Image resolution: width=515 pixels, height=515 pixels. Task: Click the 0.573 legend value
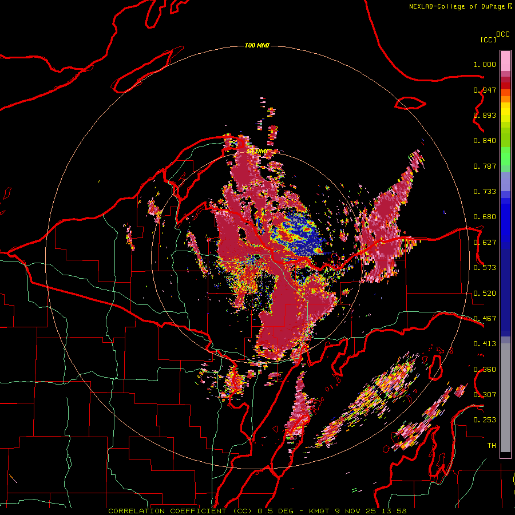point(485,267)
